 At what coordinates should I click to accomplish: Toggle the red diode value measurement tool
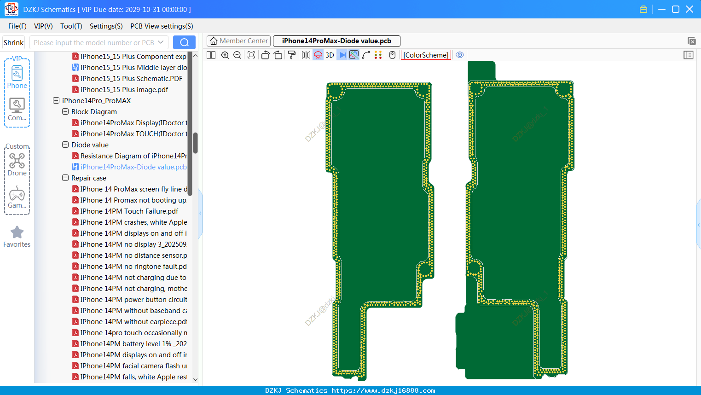(x=318, y=55)
